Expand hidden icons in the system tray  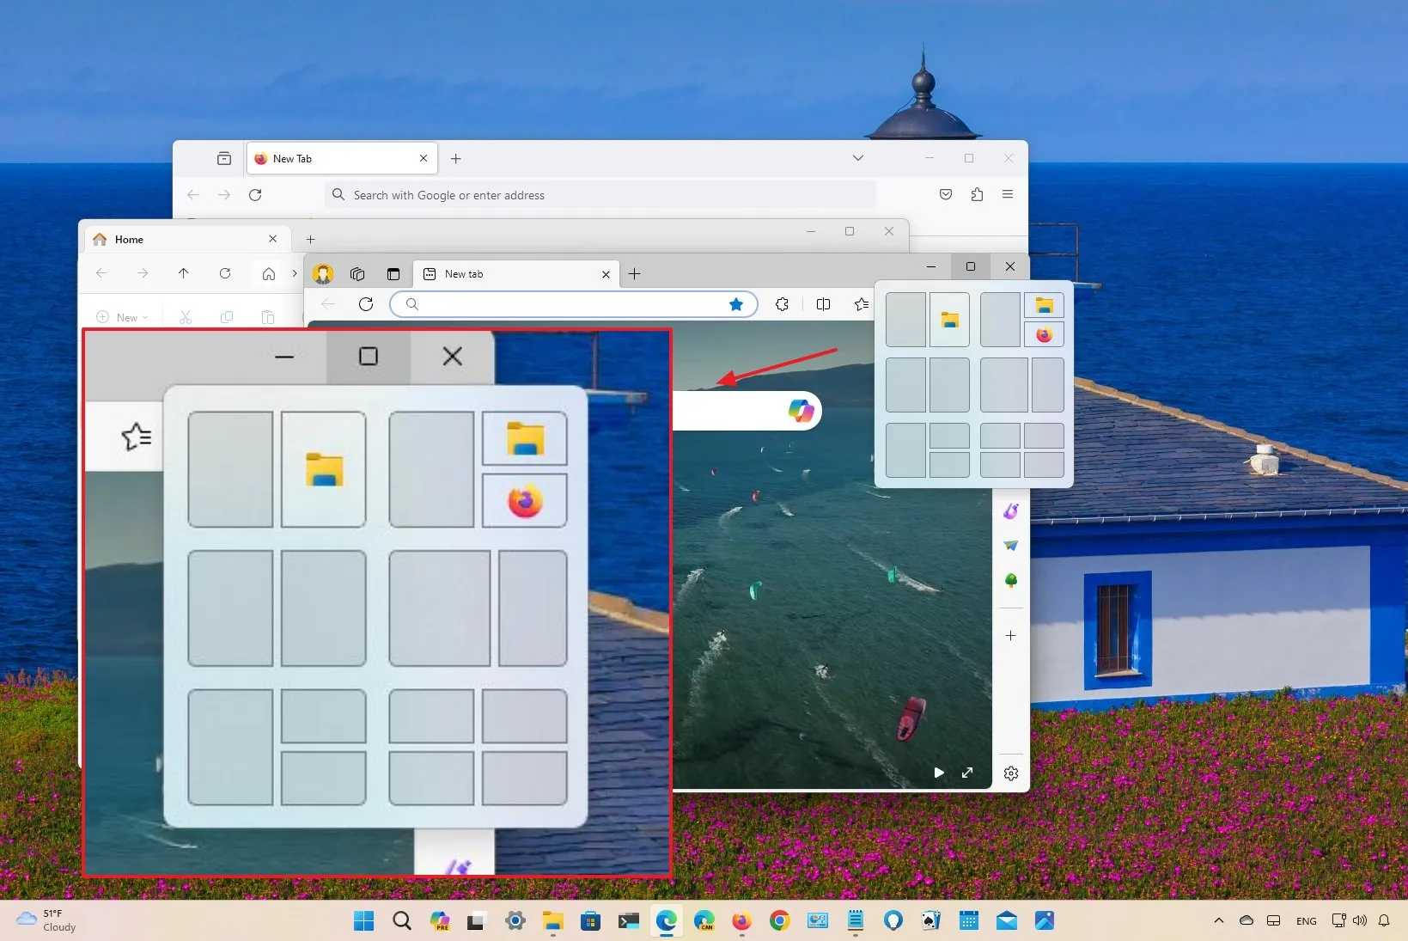pyautogui.click(x=1219, y=920)
